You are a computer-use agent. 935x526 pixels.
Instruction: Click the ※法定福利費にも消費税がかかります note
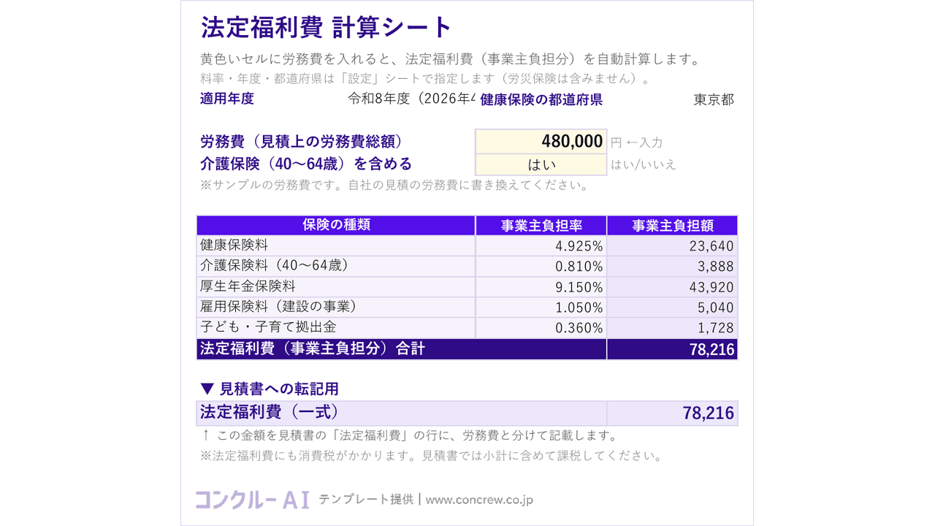coord(432,456)
